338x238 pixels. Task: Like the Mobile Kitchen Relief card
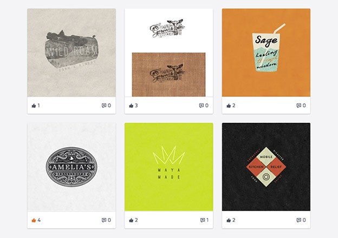coord(229,220)
